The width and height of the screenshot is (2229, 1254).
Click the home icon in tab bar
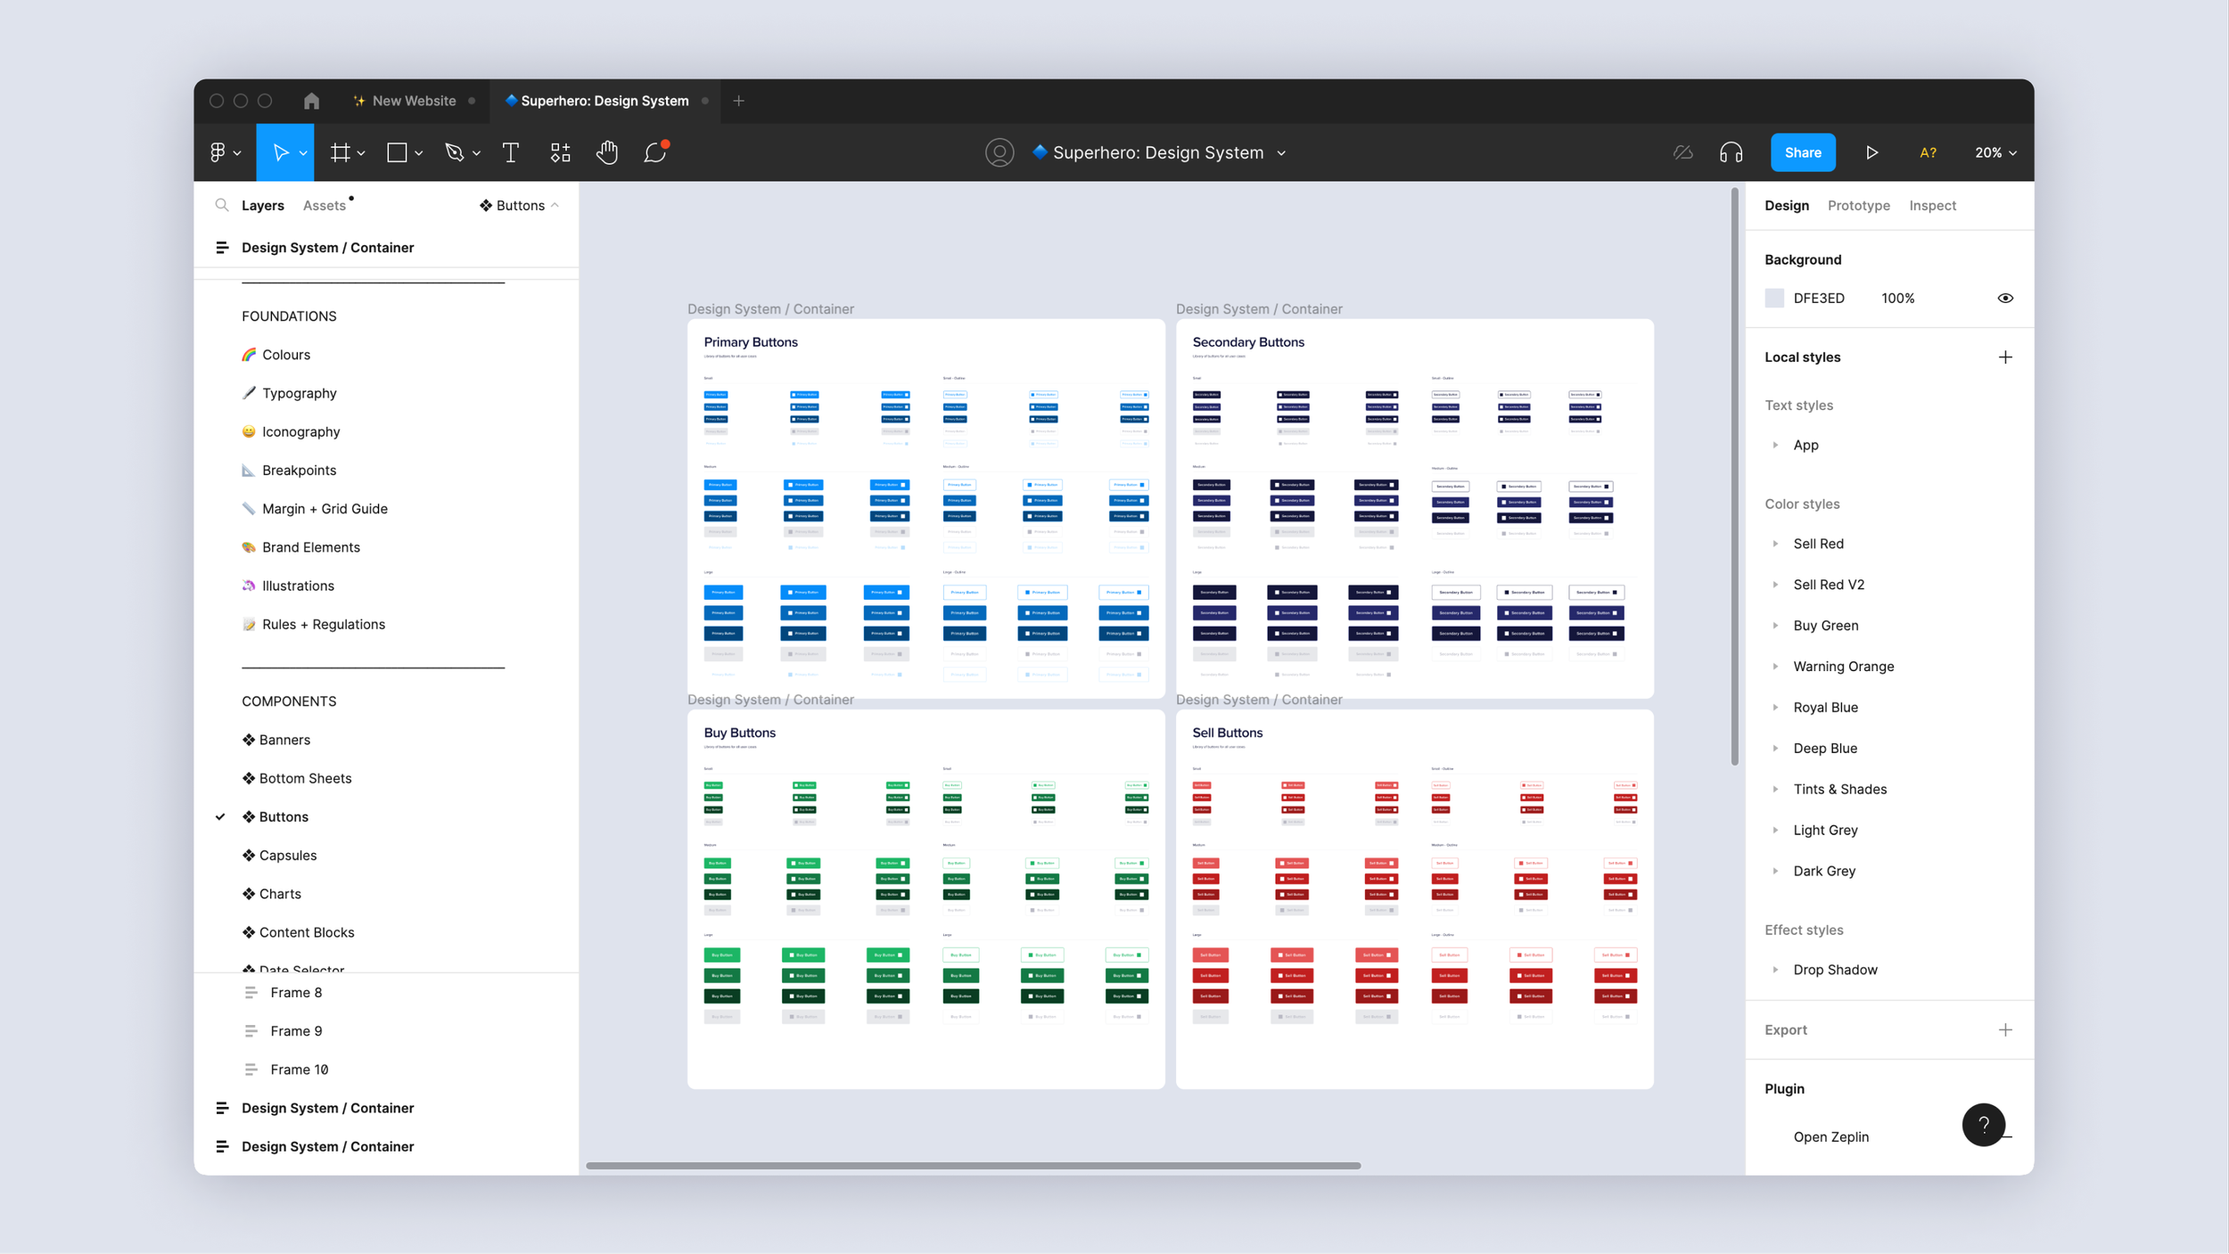pos(311,101)
